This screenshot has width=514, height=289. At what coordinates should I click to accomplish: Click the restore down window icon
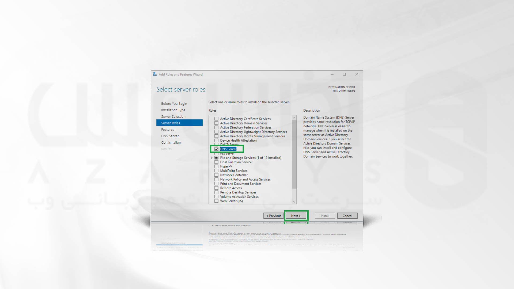click(345, 74)
